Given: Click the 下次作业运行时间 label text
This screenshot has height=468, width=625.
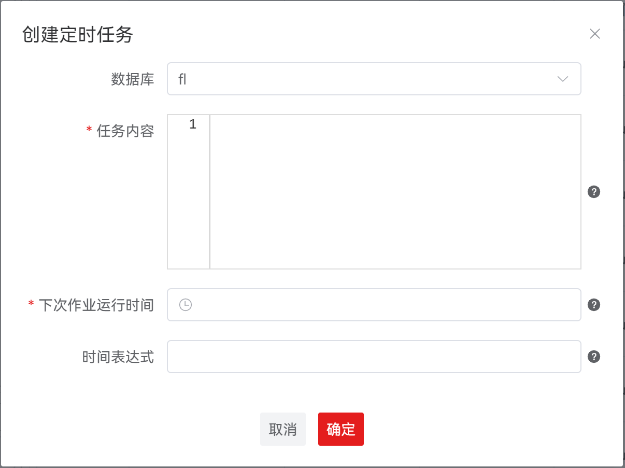Looking at the screenshot, I should pyautogui.click(x=96, y=305).
